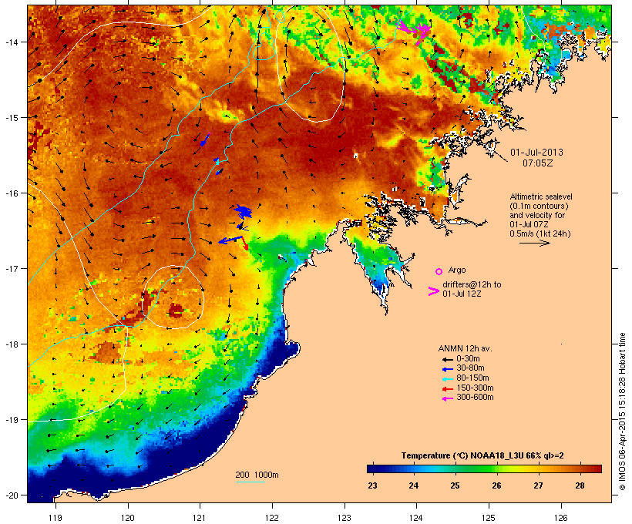632x524 pixels.
Task: Click the latitude axis label -14
Action: (x=11, y=42)
